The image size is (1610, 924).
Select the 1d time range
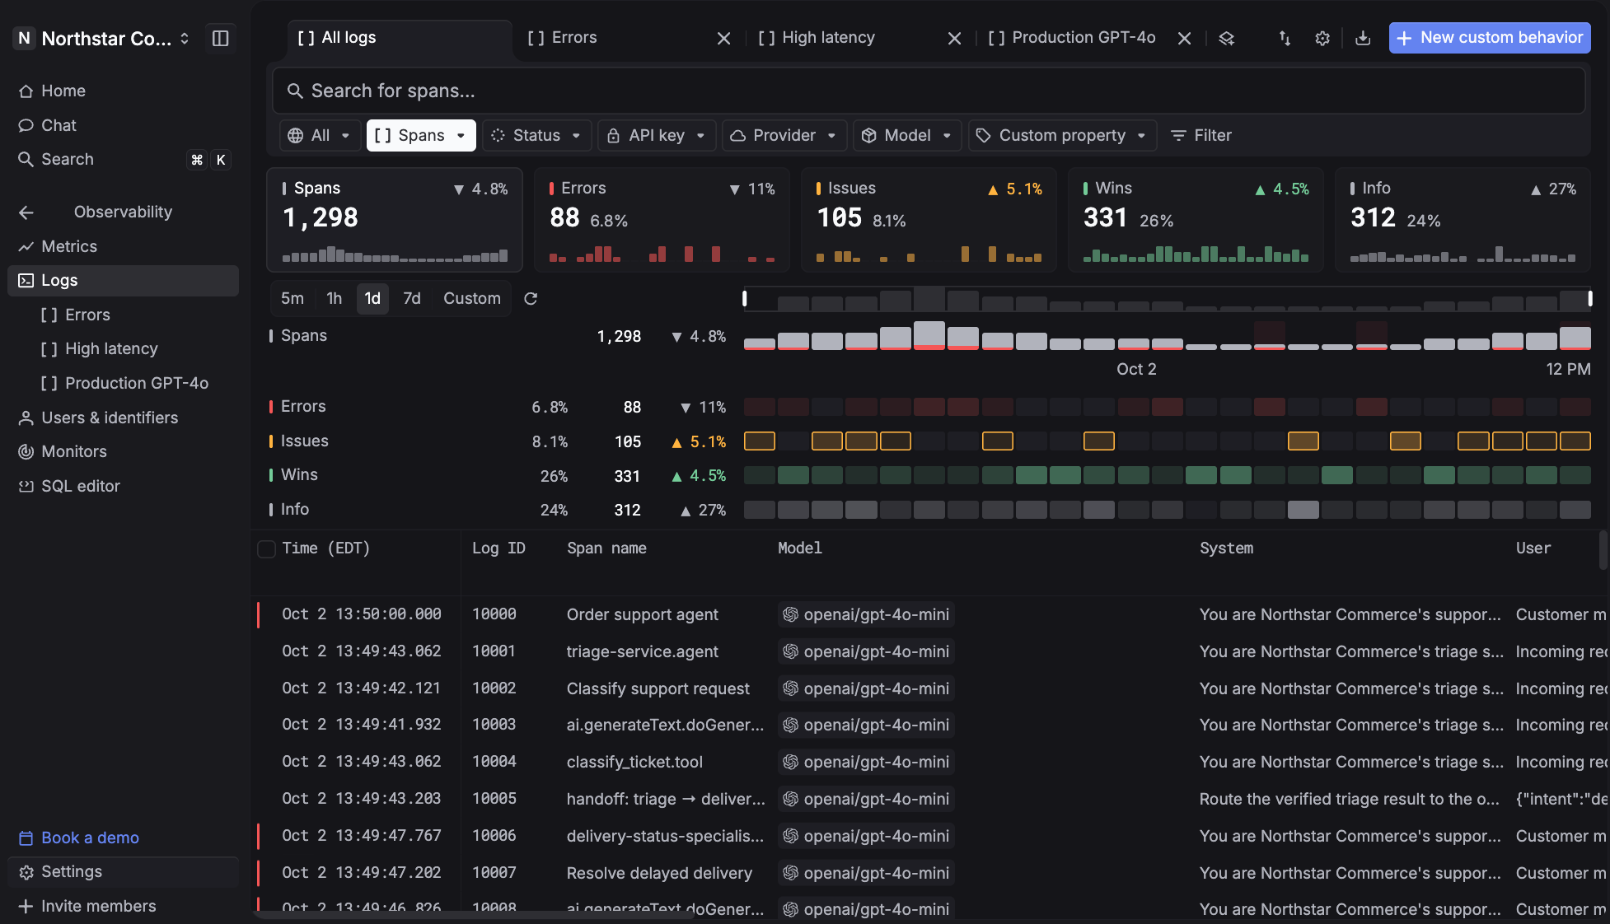click(372, 298)
